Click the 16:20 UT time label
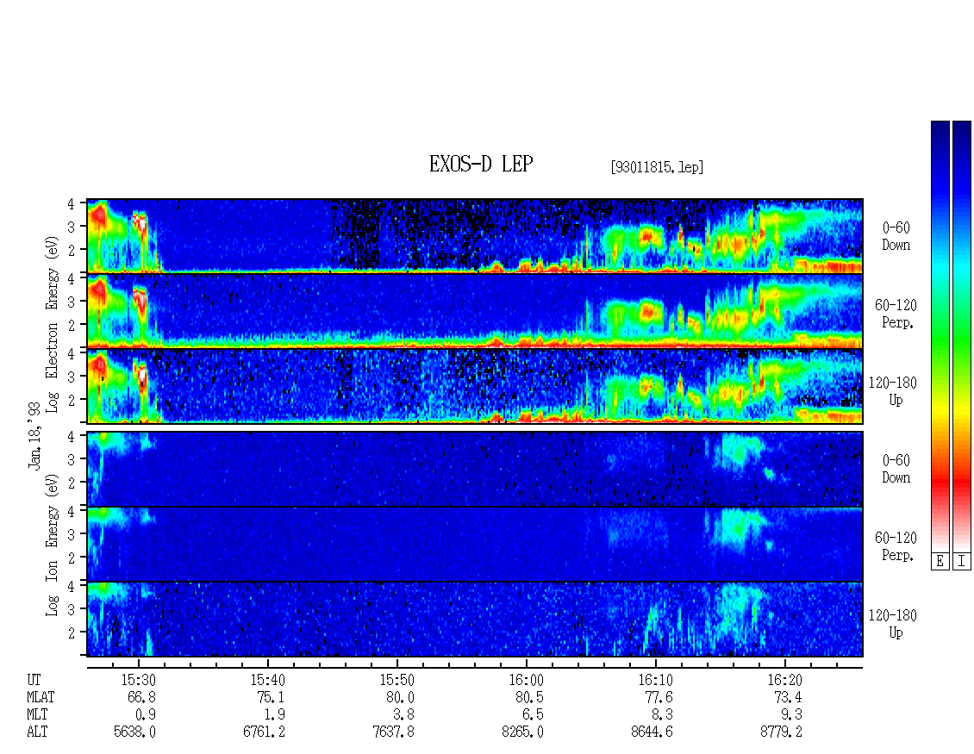 (x=784, y=680)
